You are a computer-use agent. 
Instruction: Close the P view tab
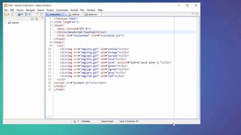pyautogui.click(x=12, y=14)
